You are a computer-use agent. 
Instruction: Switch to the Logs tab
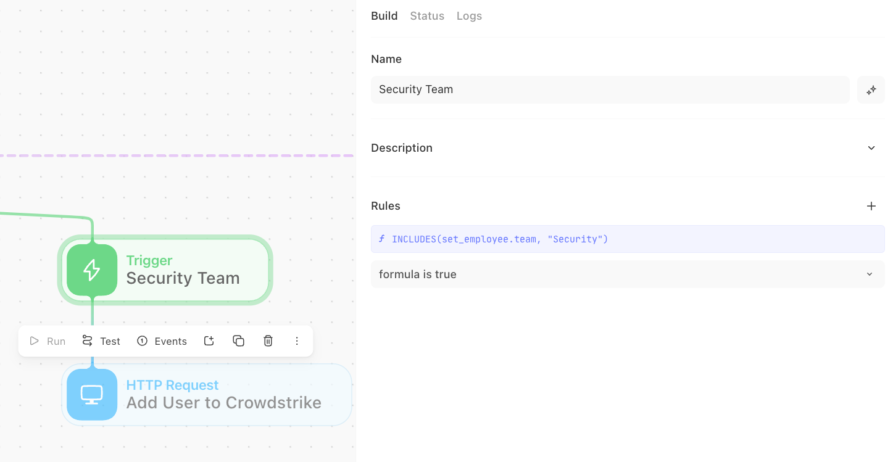pyautogui.click(x=469, y=16)
